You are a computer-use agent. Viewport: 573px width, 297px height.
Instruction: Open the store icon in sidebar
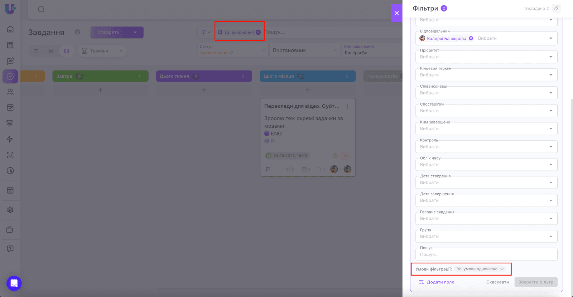(x=10, y=190)
